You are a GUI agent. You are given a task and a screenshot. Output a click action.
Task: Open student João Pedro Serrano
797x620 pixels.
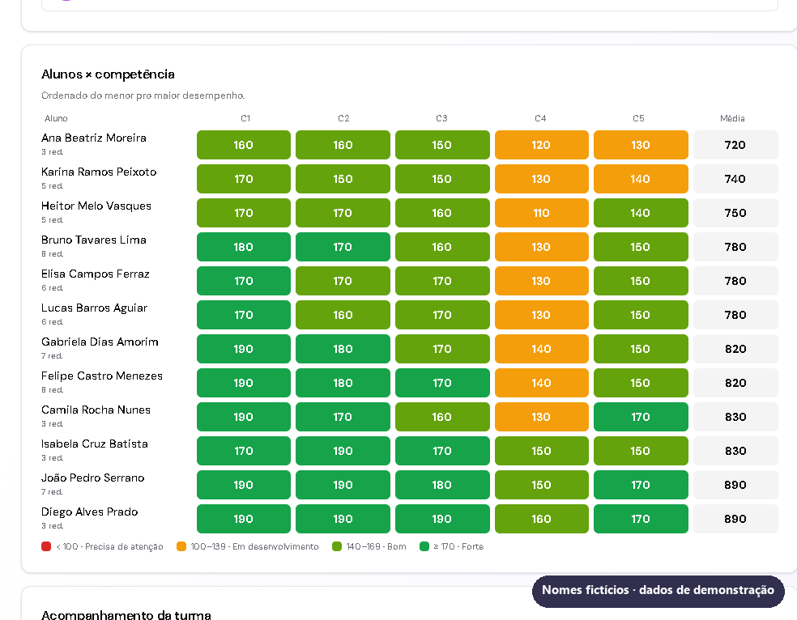(92, 478)
